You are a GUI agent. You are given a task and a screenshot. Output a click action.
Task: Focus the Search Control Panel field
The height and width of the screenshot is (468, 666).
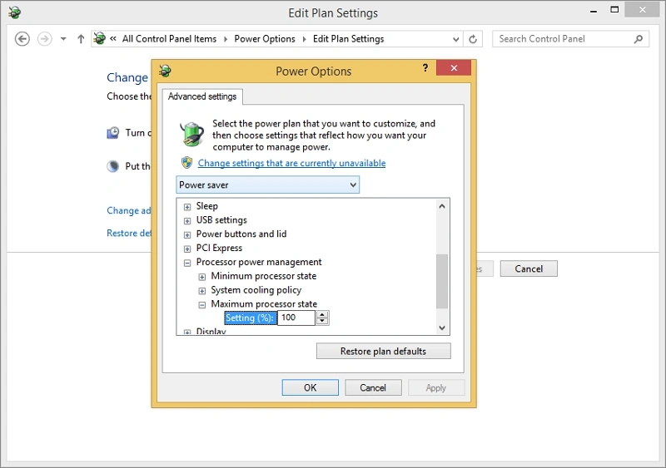(x=570, y=39)
